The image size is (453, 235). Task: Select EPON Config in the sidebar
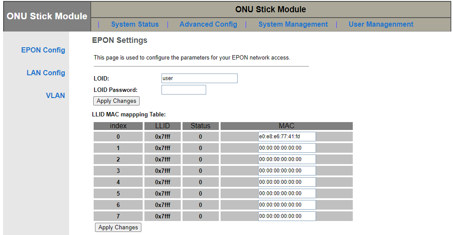pos(43,50)
